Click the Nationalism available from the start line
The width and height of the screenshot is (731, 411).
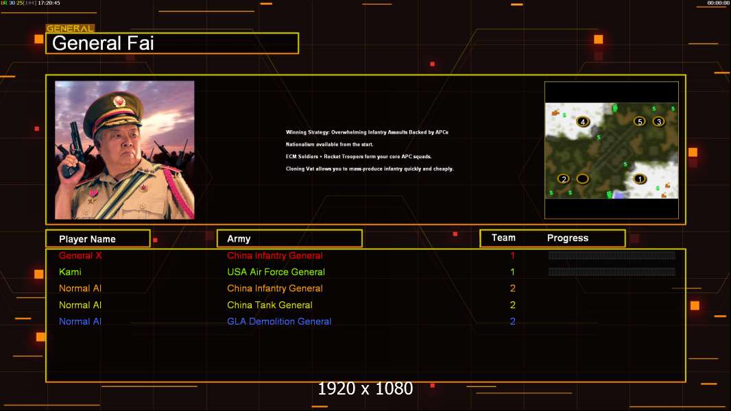point(330,145)
